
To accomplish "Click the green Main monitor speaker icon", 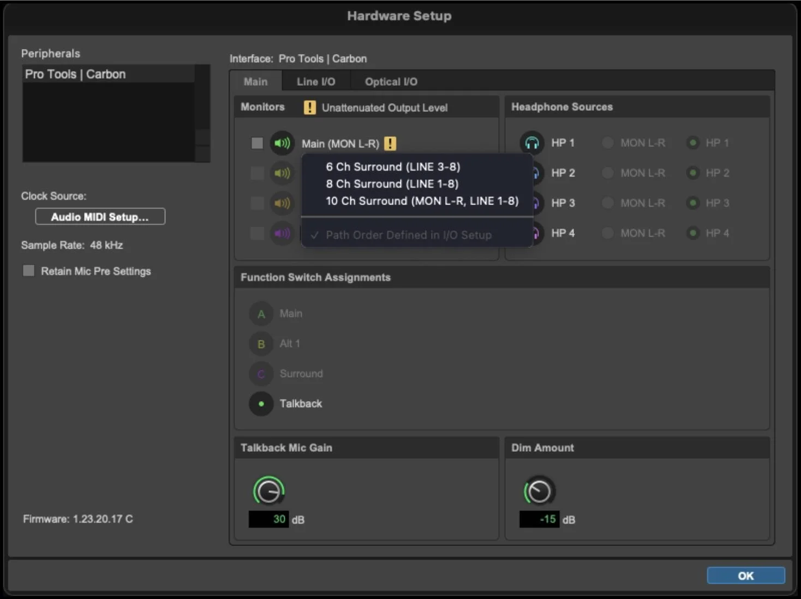I will 282,143.
